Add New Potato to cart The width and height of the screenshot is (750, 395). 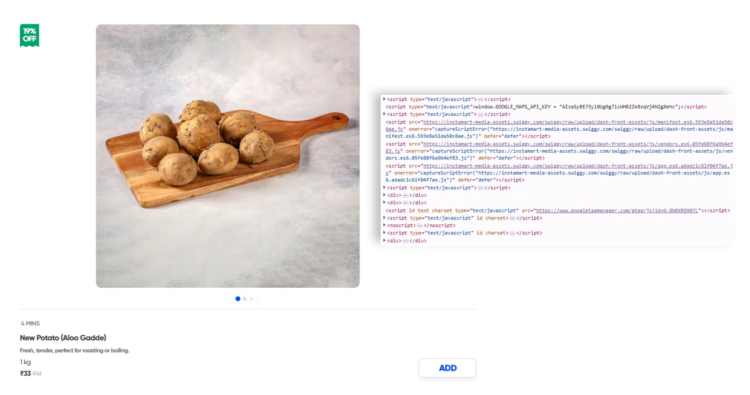[x=447, y=368]
